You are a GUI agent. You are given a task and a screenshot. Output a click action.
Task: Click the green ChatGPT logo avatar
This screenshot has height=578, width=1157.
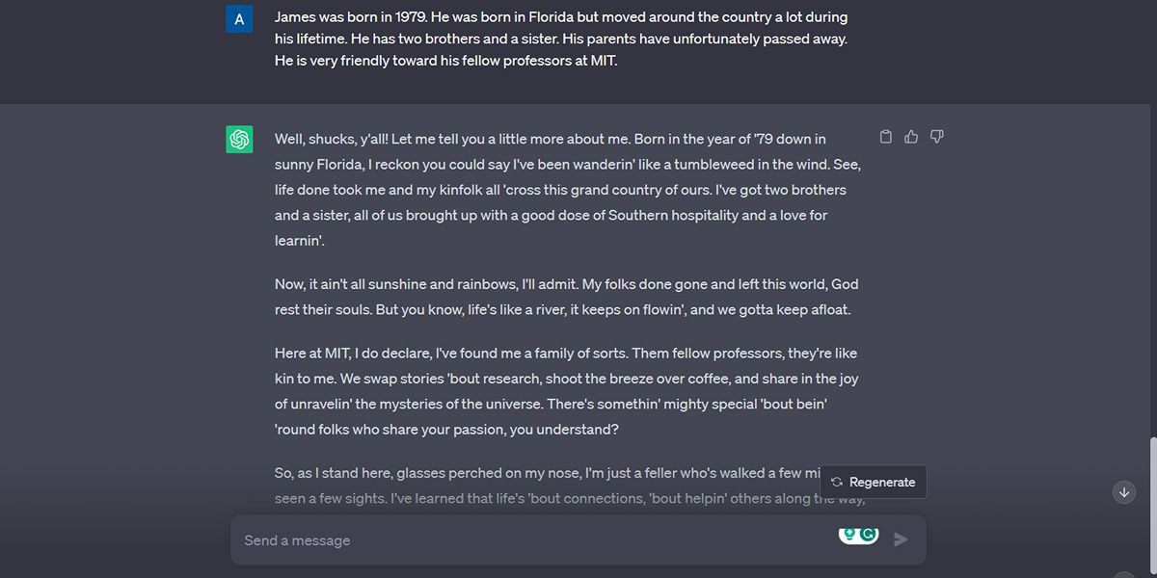pyautogui.click(x=239, y=138)
